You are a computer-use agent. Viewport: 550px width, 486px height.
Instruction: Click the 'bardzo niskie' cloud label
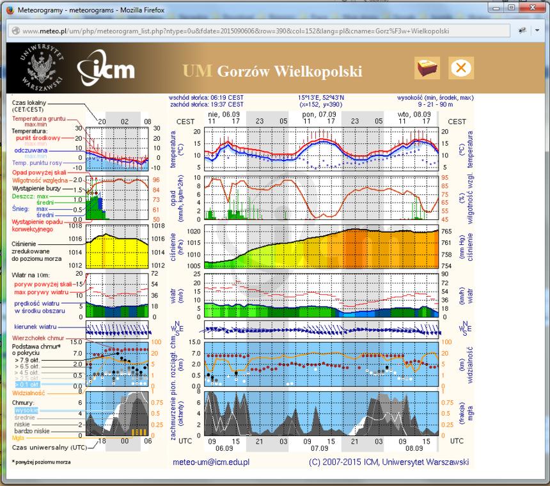tap(32, 431)
